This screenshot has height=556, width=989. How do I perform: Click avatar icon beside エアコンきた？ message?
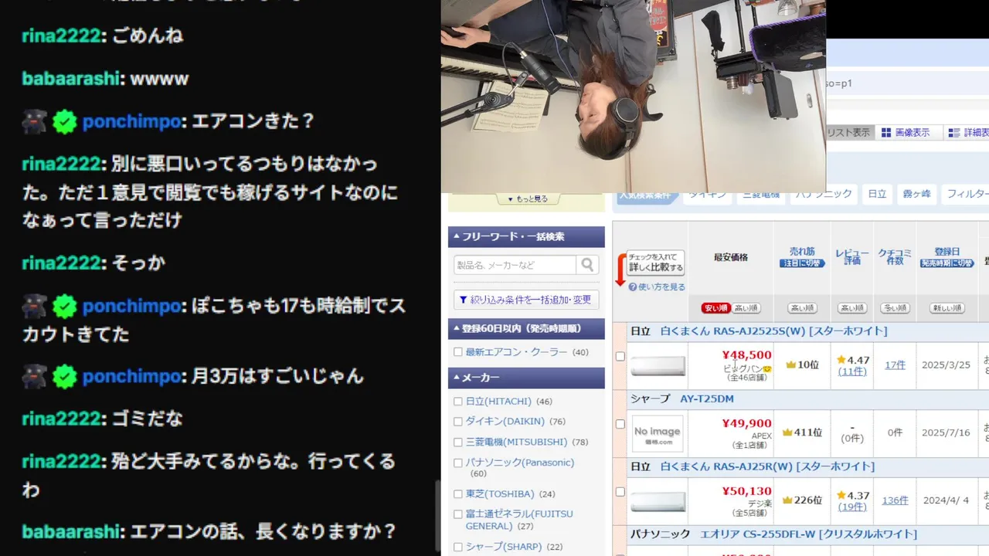click(35, 121)
